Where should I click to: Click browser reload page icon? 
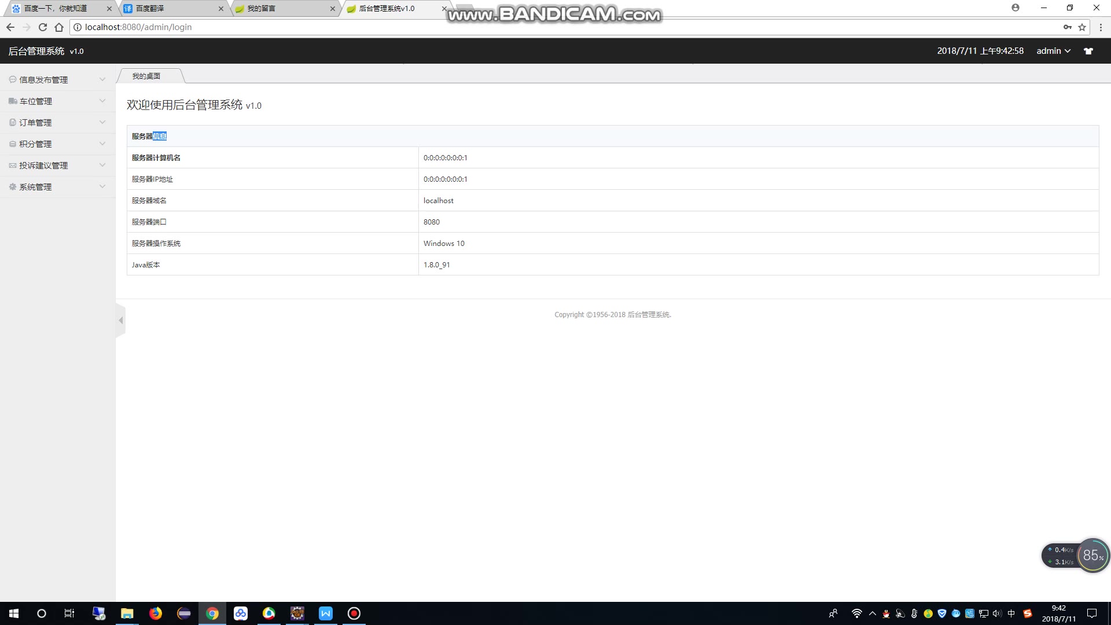click(x=43, y=27)
